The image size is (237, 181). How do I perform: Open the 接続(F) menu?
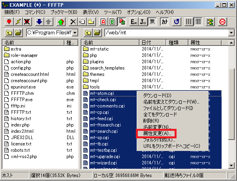[x=12, y=12]
